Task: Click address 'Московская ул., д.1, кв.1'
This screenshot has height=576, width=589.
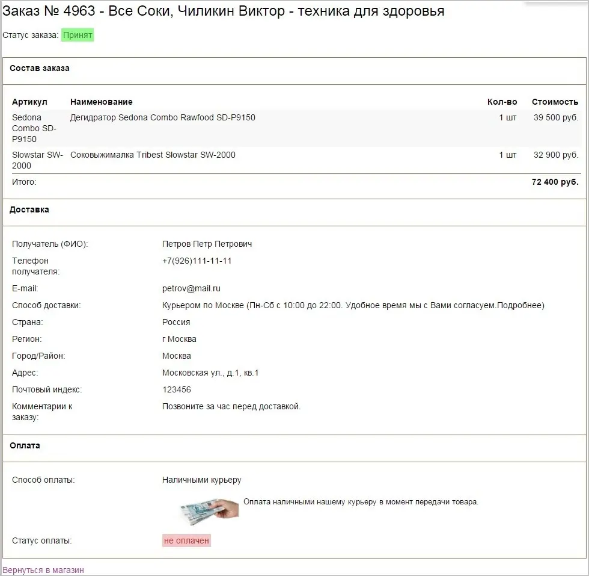Action: tap(210, 373)
